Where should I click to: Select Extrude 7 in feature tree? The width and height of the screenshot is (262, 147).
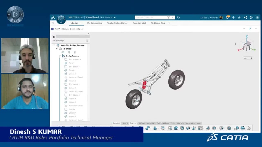coord(72,113)
